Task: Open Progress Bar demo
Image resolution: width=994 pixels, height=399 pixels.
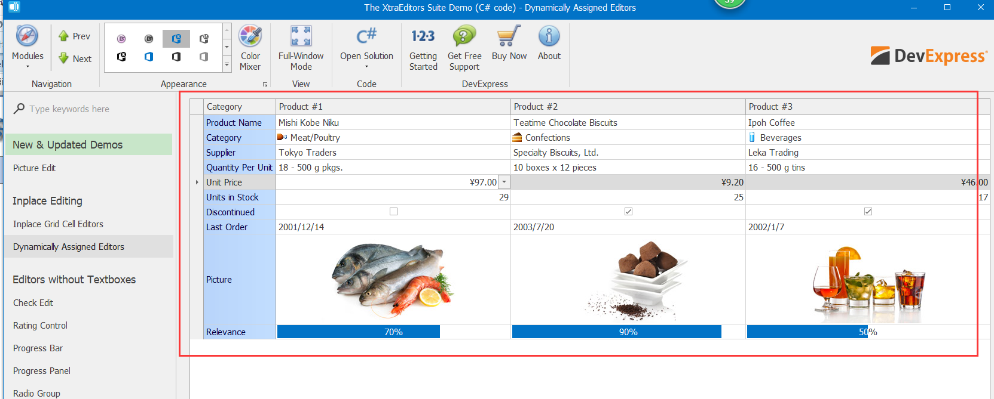Action: (x=38, y=348)
